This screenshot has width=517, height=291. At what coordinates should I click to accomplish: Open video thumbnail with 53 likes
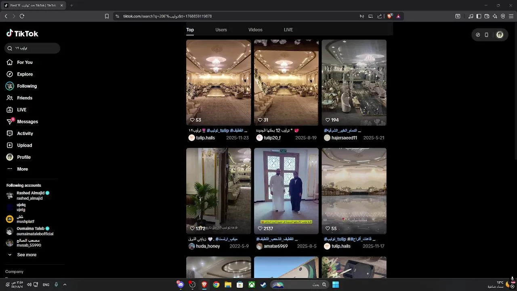[x=219, y=82]
